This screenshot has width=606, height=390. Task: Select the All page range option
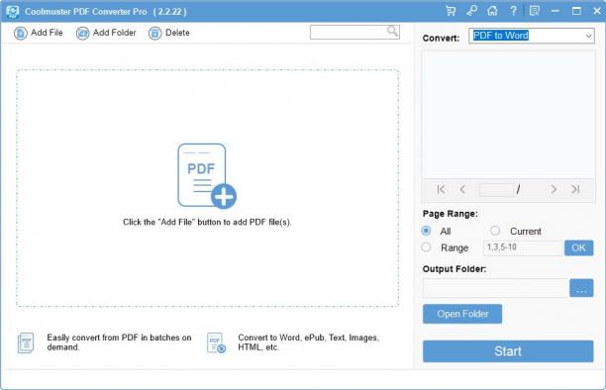pyautogui.click(x=426, y=231)
